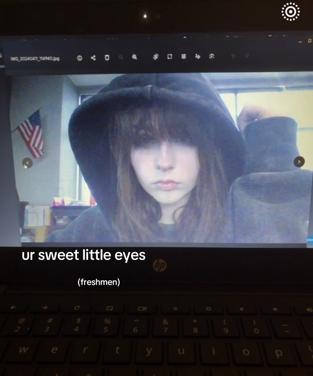Click the zoom out magnifier
313x376 pixels.
point(121,57)
